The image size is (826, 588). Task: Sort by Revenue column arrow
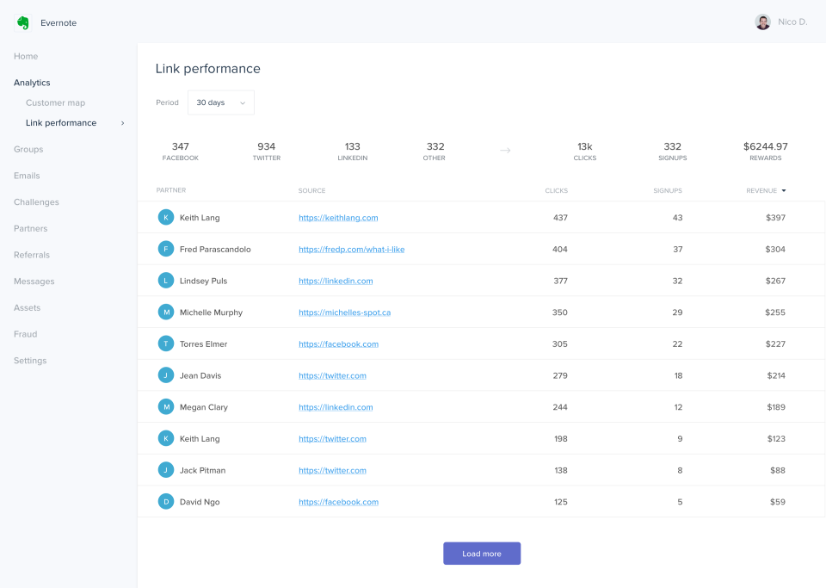[x=784, y=190]
